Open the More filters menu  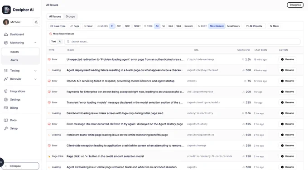274,26
